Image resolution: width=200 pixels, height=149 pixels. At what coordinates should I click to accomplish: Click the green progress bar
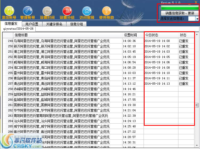[x=180, y=7]
